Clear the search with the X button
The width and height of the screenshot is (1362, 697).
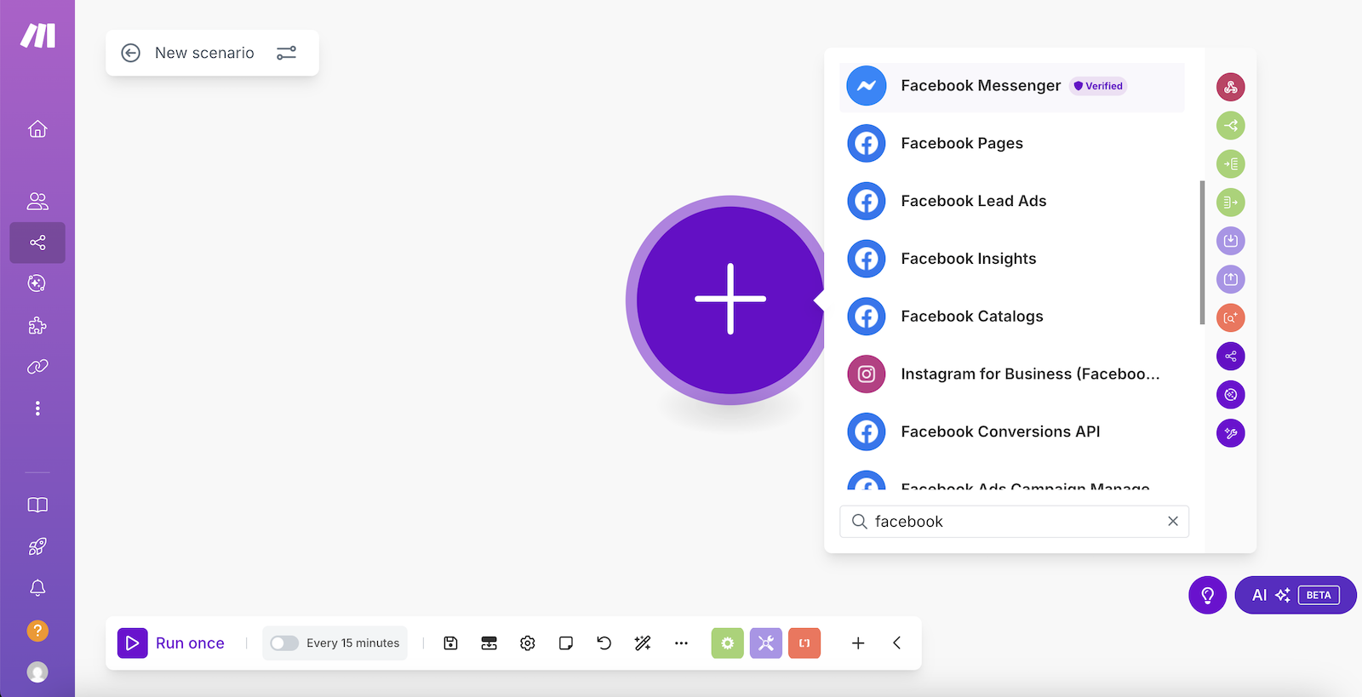(x=1173, y=522)
